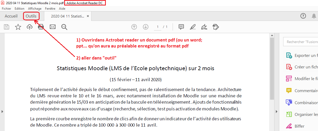Image resolution: width=318 pixels, height=131 pixels.
Task: Click the scroll up arrow of document scrollbar
Action: 272,35
